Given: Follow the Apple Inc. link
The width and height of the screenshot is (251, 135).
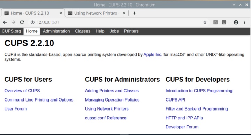Looking at the screenshot, I should 153,55.
